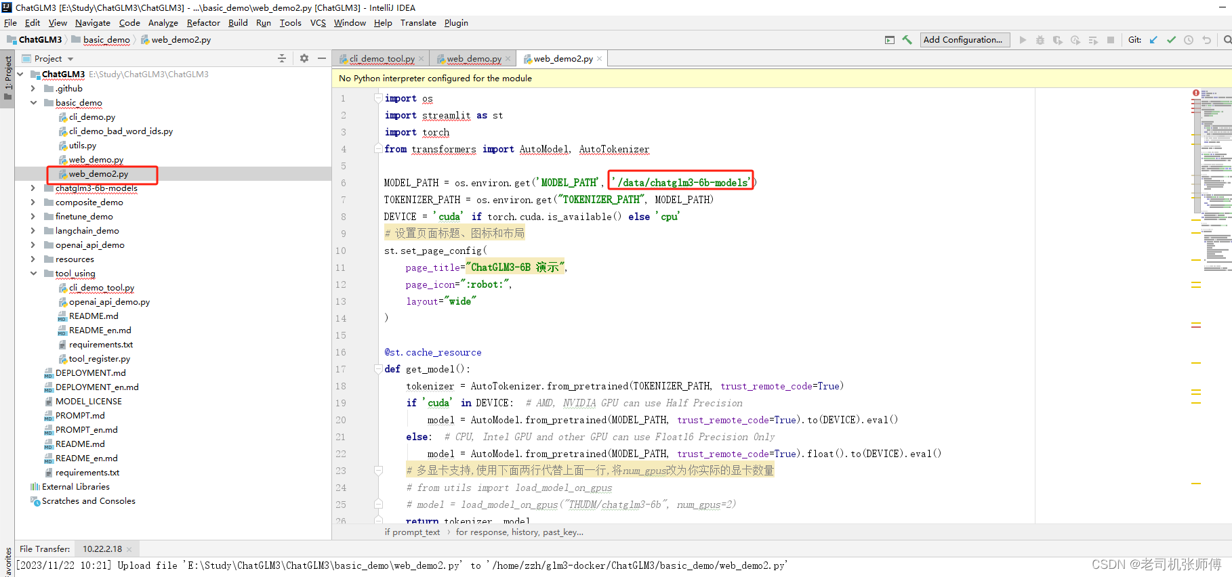Expand the resources folder

coord(33,259)
